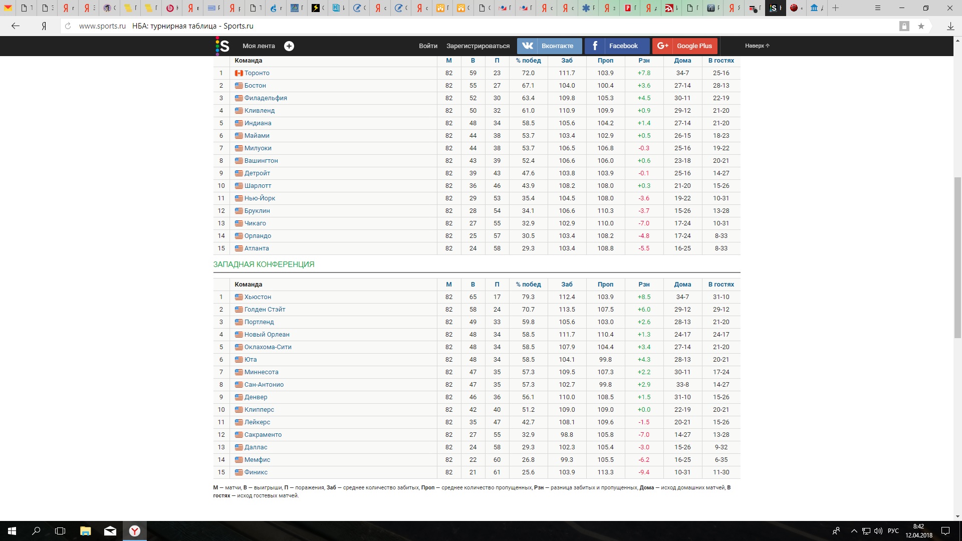Screen dimensions: 962x541
Task: Sign in with the Facebook button
Action: point(617,46)
